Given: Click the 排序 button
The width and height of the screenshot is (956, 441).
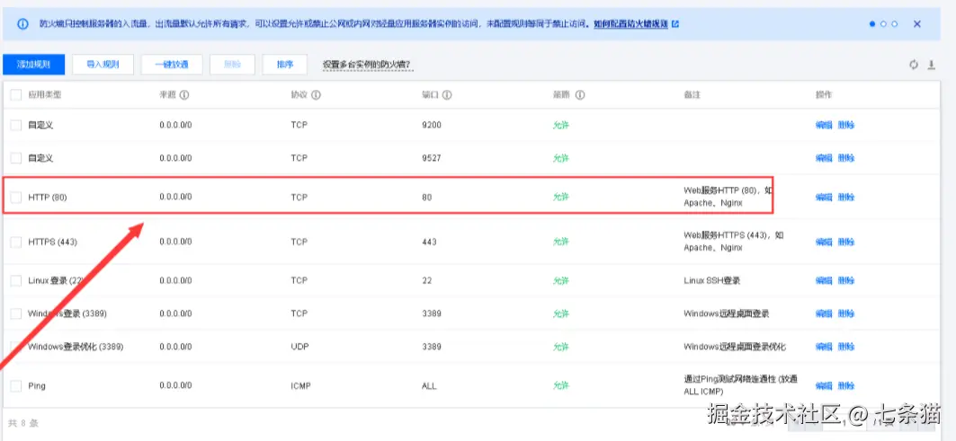Looking at the screenshot, I should [x=285, y=65].
